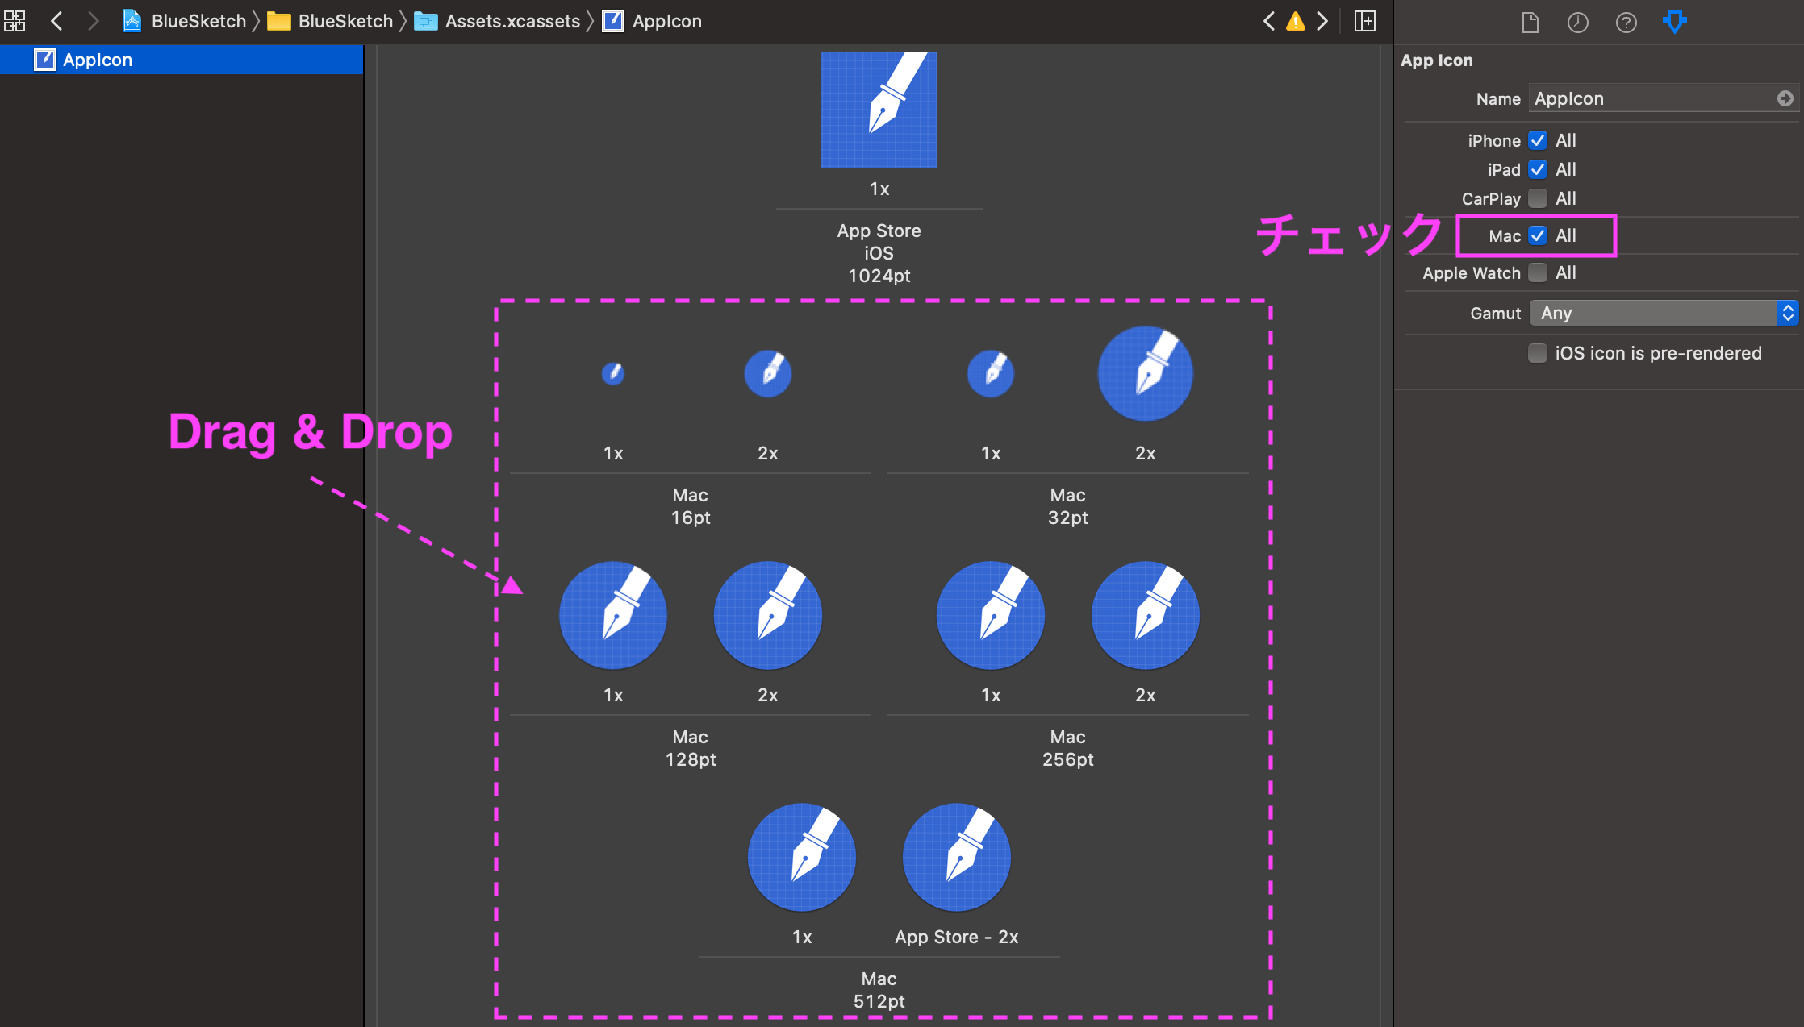Enable the CarPlay All checkbox
This screenshot has height=1027, width=1804.
(x=1538, y=198)
